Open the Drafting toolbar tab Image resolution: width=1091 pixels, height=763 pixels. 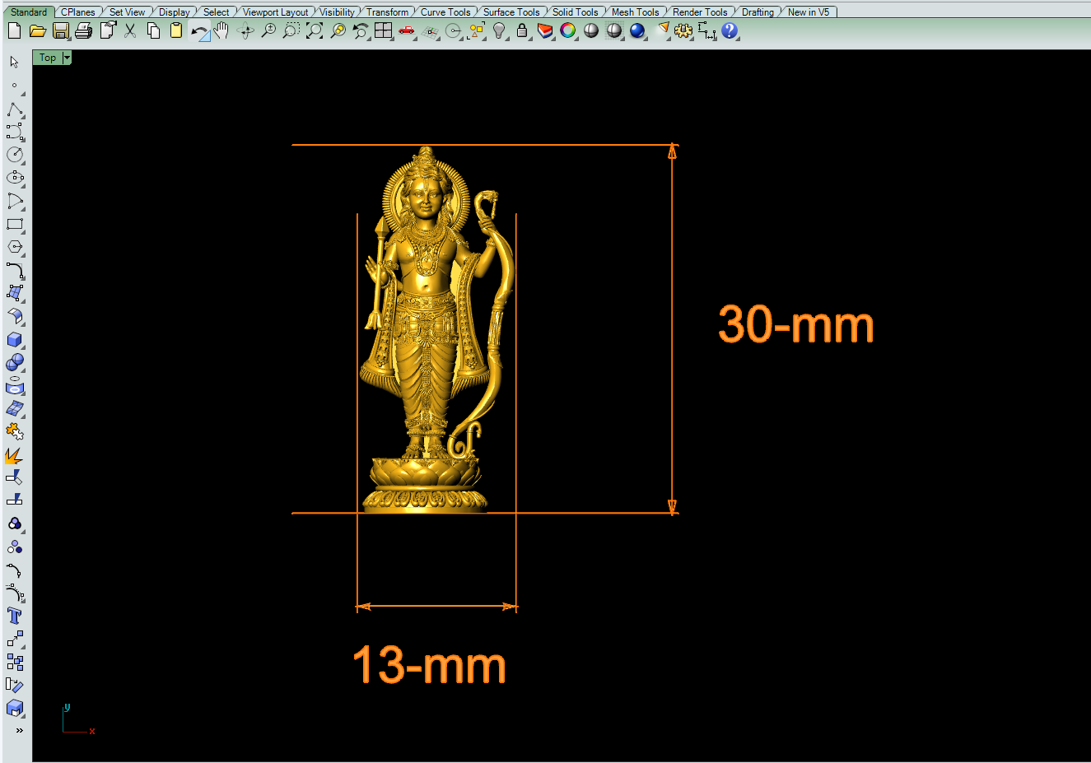[x=757, y=12]
